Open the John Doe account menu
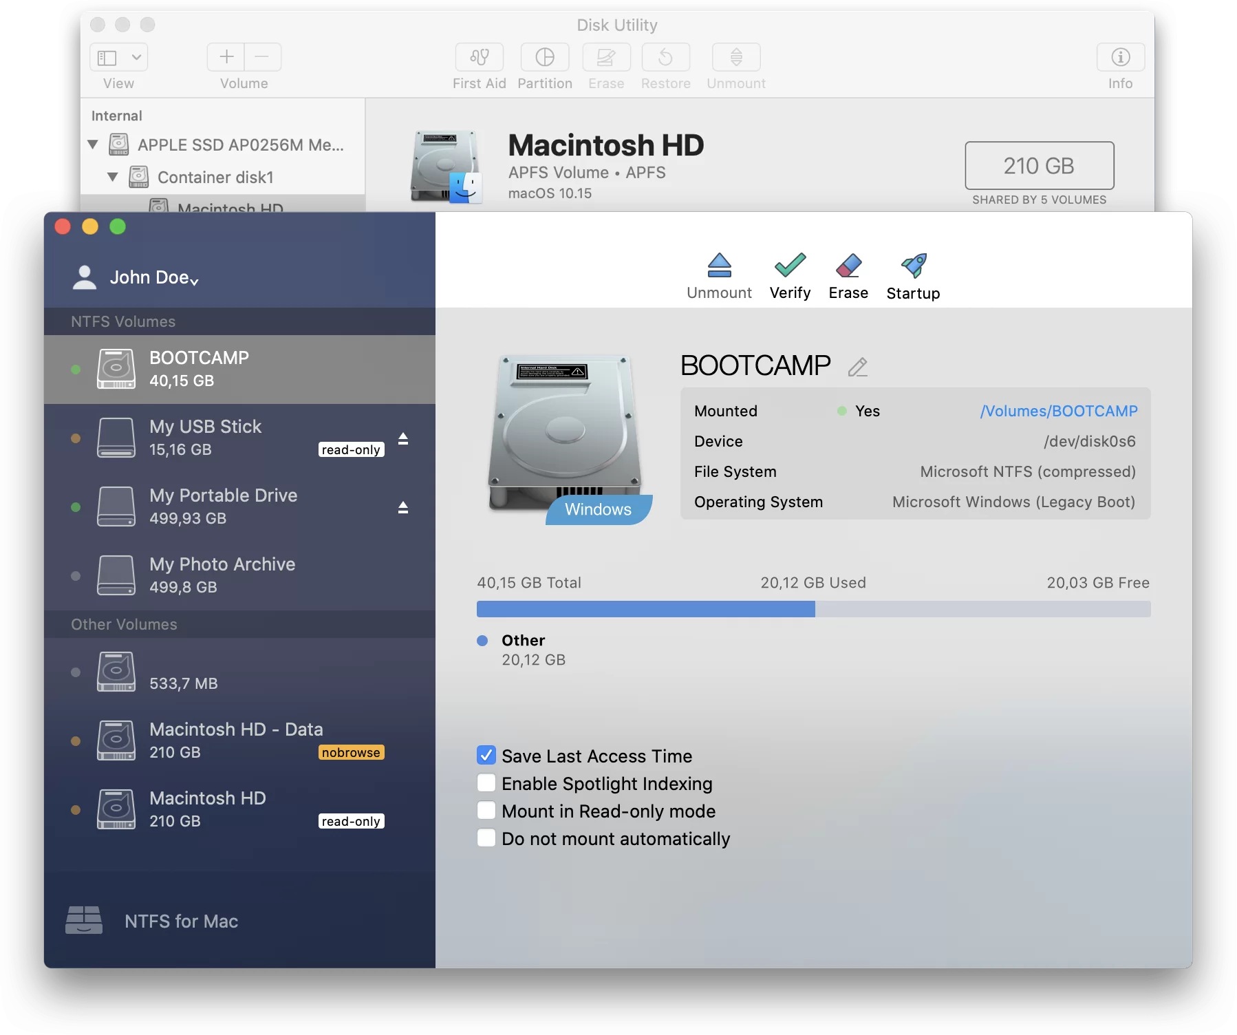Screen dimensions: 1237x1035 (153, 277)
